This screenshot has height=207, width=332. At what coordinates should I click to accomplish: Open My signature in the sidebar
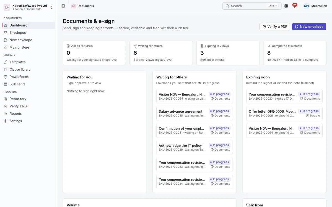click(x=28, y=47)
